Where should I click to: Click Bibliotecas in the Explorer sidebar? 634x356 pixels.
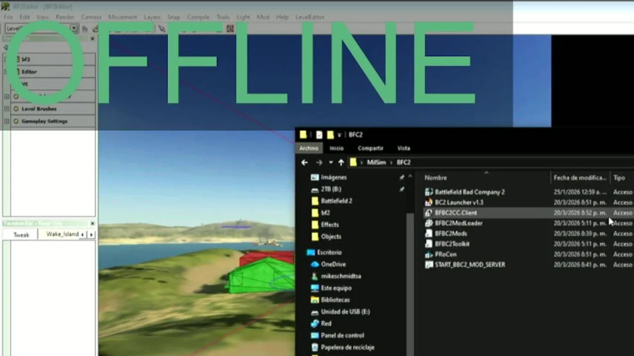pos(335,300)
